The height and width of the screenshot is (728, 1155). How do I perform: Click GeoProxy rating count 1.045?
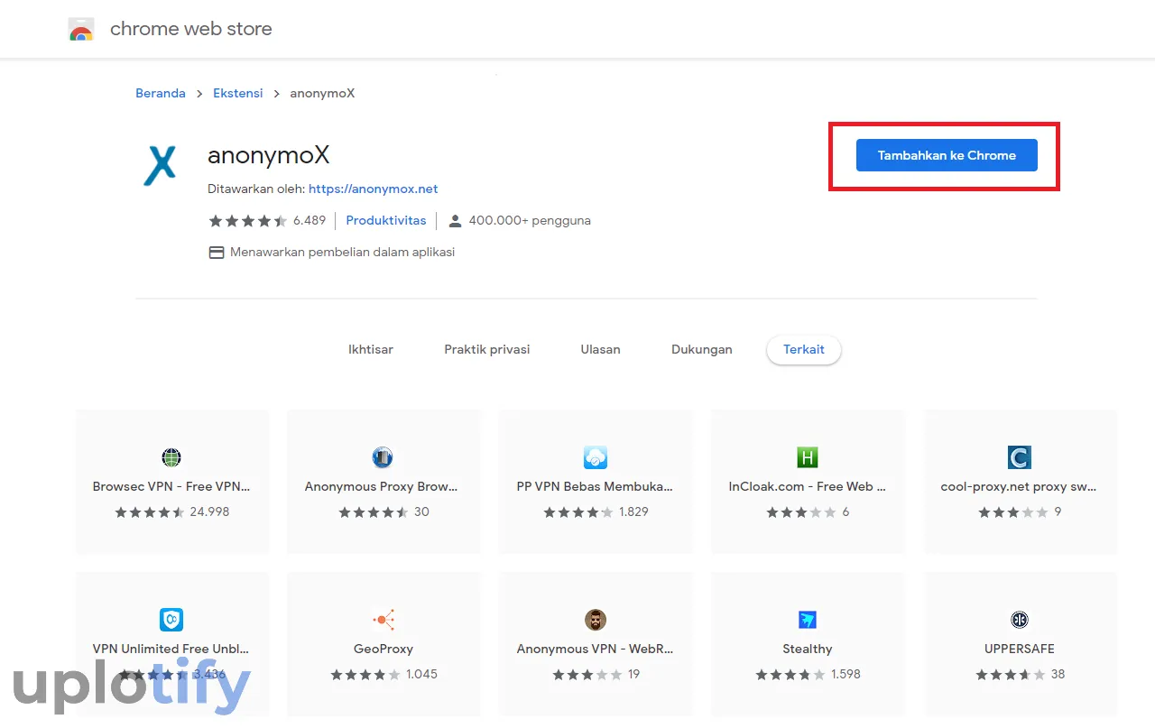tap(421, 675)
